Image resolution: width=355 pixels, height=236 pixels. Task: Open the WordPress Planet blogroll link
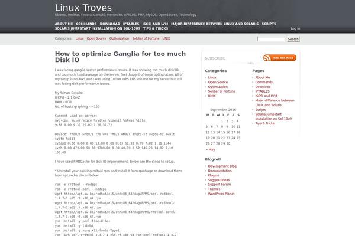(221, 194)
